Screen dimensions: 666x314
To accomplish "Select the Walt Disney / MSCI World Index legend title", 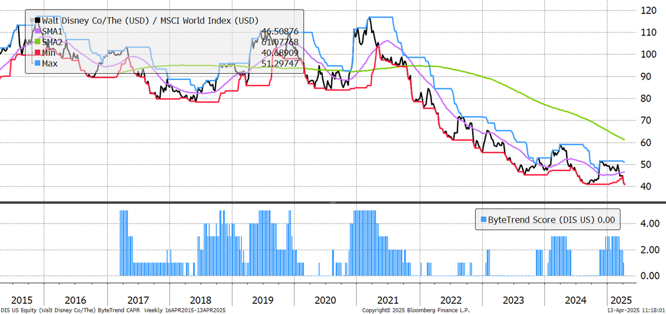I will (x=150, y=21).
